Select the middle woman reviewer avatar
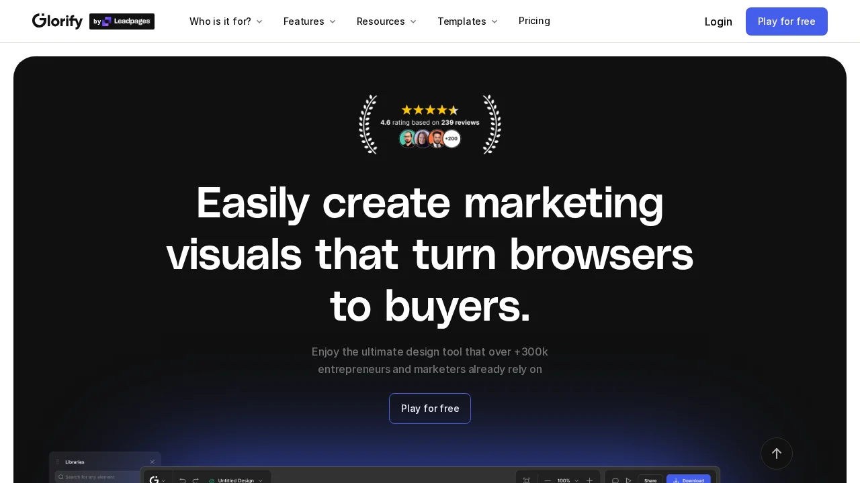Screen dimensions: 860x483 click(423, 139)
